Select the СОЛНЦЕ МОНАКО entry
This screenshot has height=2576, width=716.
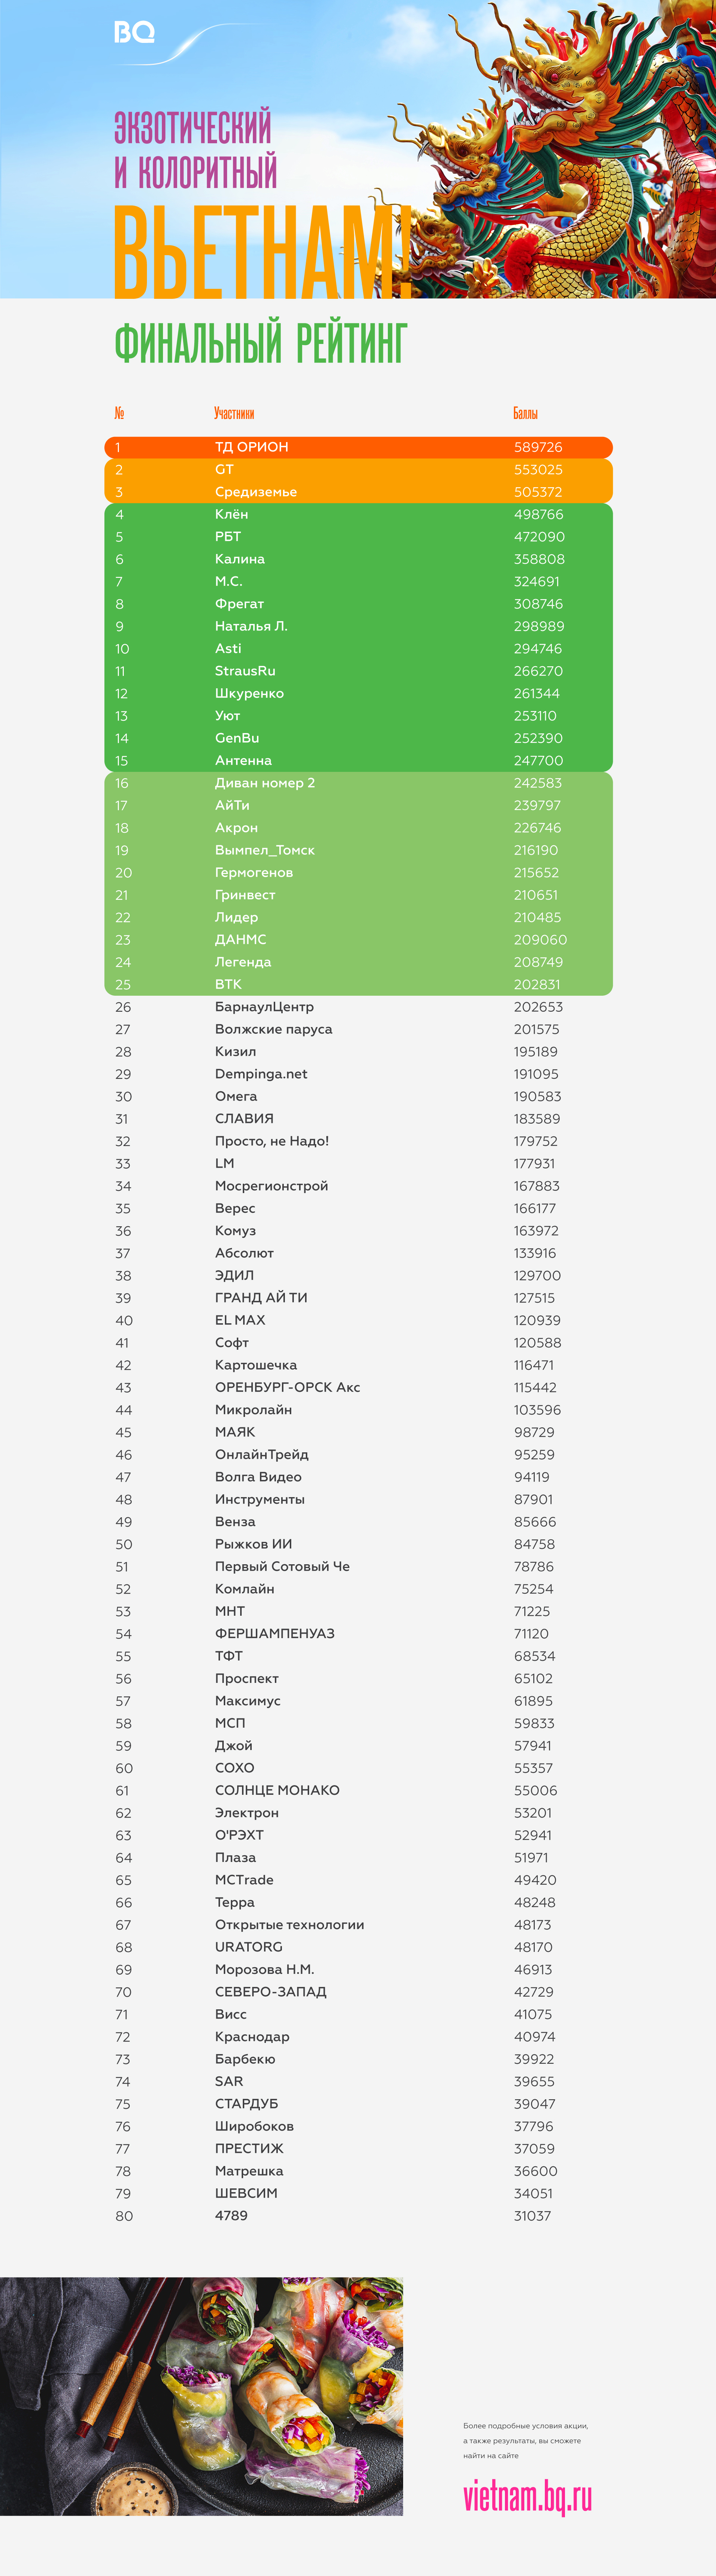(277, 1790)
